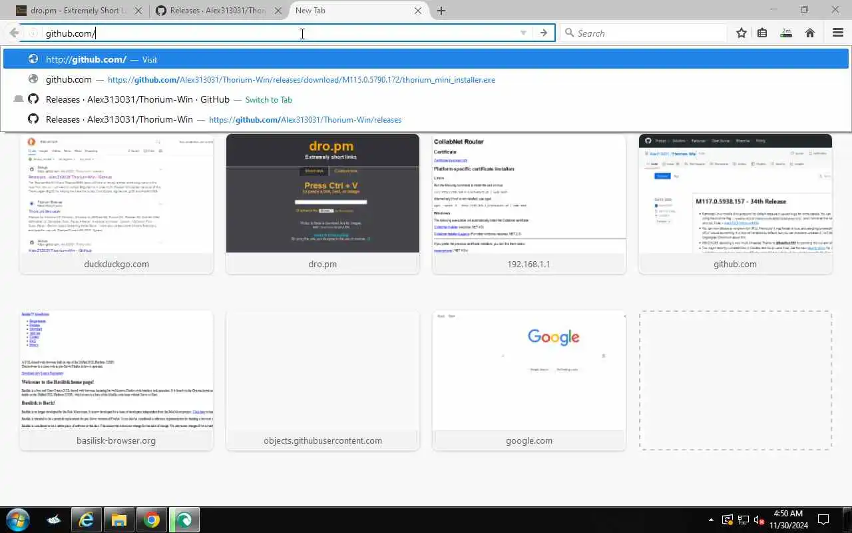Select the 'Switch to Tab' suggestion
The width and height of the screenshot is (852, 533).
tap(426, 99)
